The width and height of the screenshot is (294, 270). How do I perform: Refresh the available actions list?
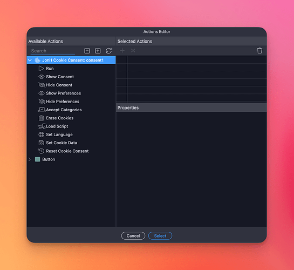(108, 51)
